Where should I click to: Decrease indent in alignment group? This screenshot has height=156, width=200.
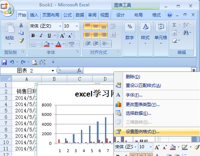[88, 44]
